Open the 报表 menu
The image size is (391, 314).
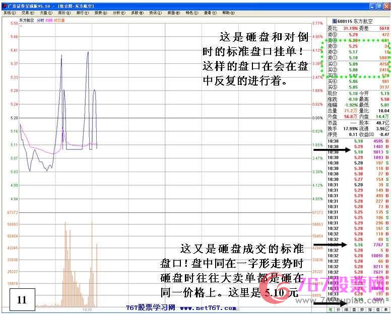pyautogui.click(x=101, y=13)
